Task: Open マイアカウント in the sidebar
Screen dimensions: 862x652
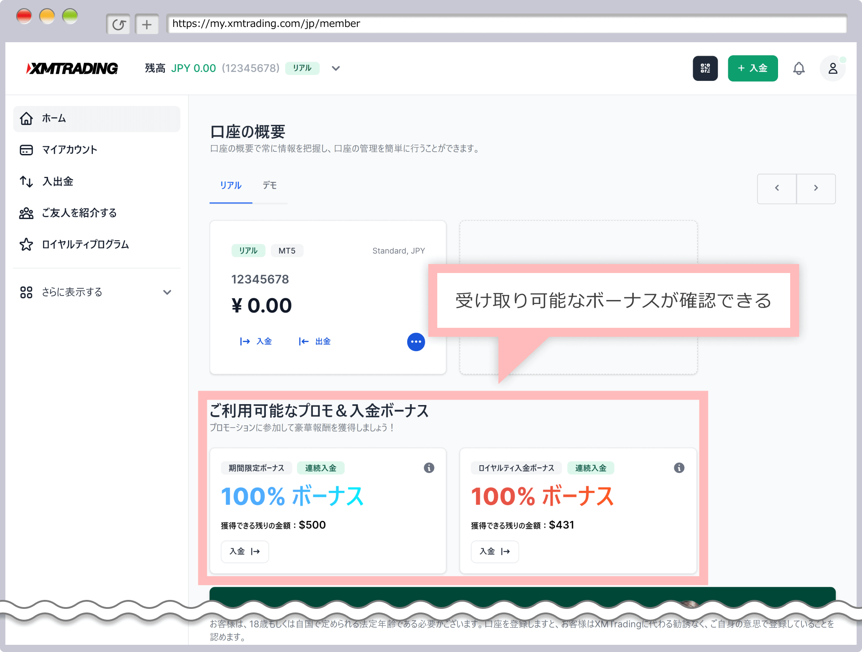Action: pos(97,150)
